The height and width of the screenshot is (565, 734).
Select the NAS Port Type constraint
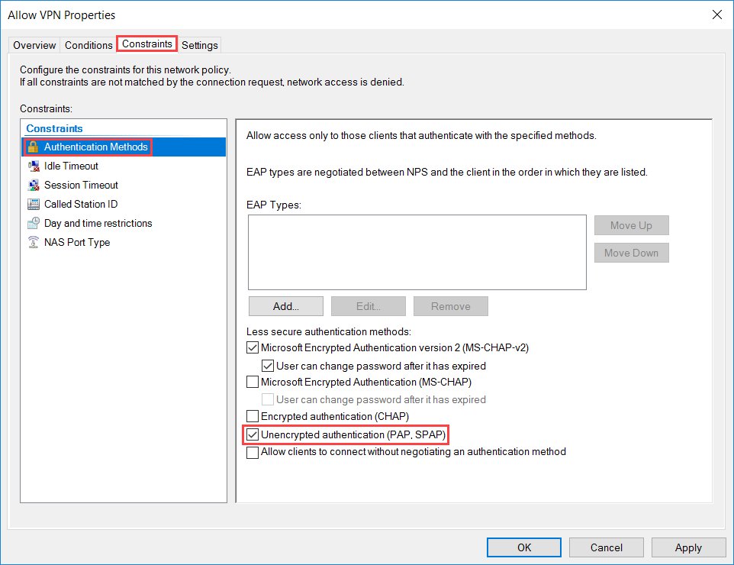pos(76,242)
